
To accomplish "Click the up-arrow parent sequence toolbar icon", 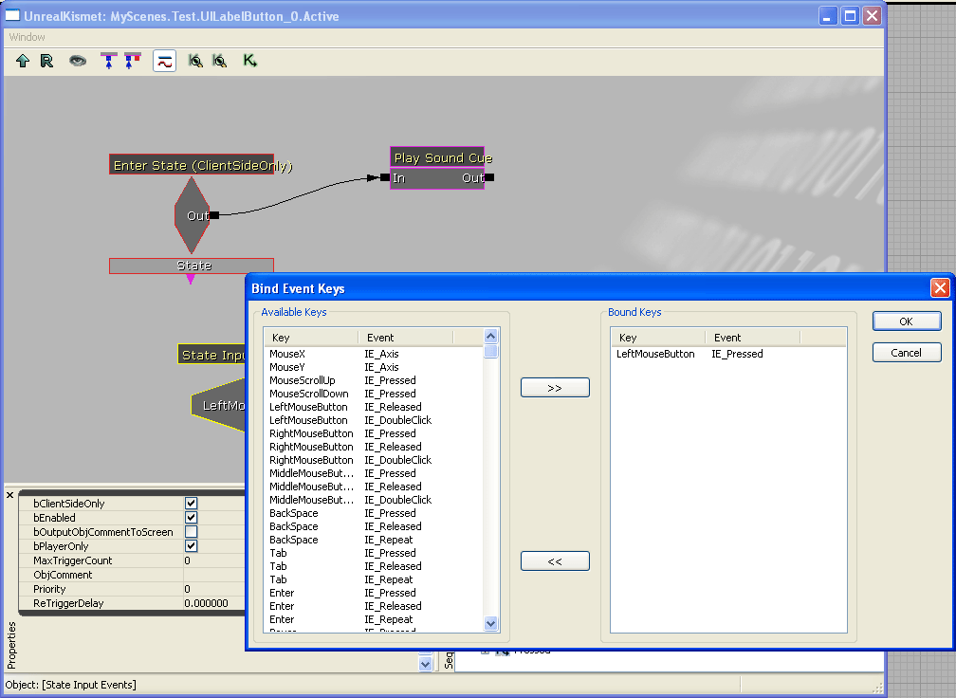I will pos(23,61).
